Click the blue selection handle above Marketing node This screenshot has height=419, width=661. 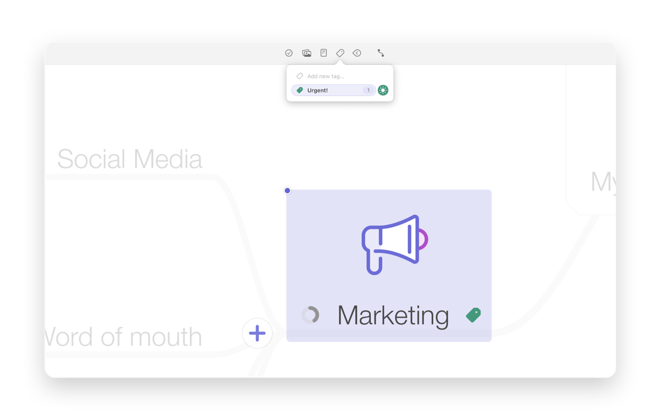(x=287, y=191)
